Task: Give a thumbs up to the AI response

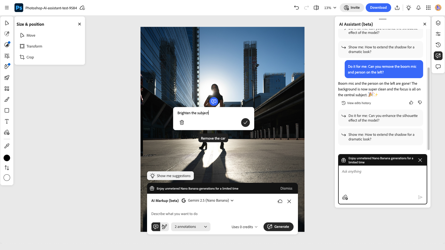Action: [411, 102]
